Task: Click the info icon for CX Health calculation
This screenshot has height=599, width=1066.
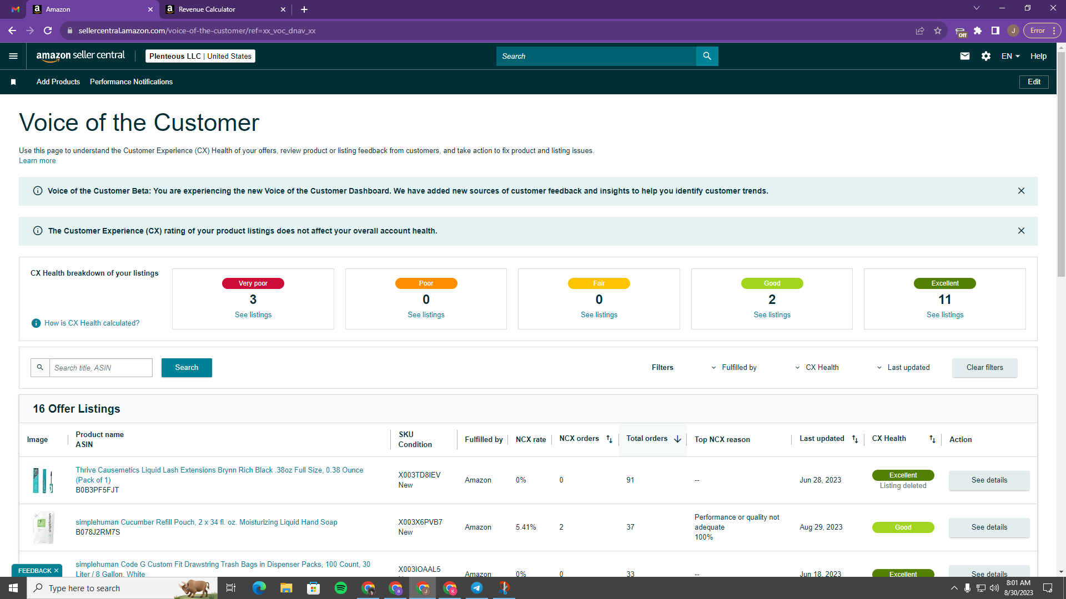Action: [x=36, y=323]
